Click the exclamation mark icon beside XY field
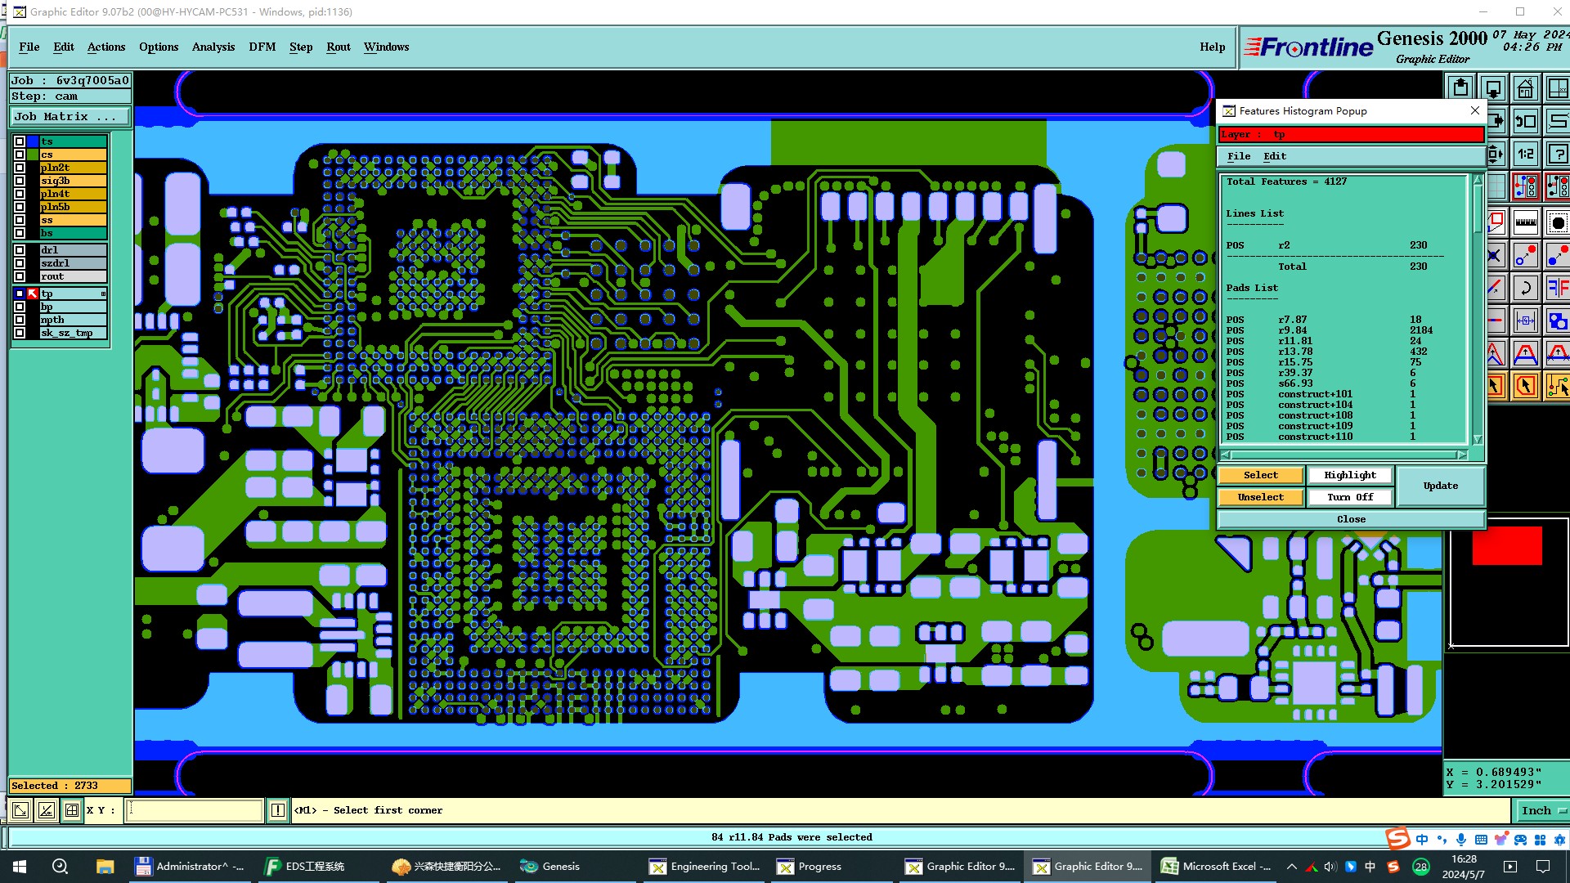This screenshot has height=883, width=1570. click(x=278, y=810)
